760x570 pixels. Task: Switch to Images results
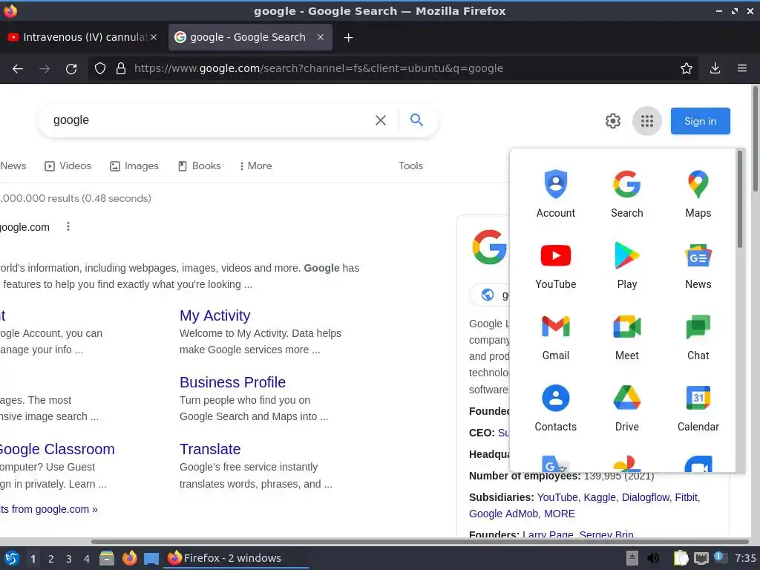134,166
